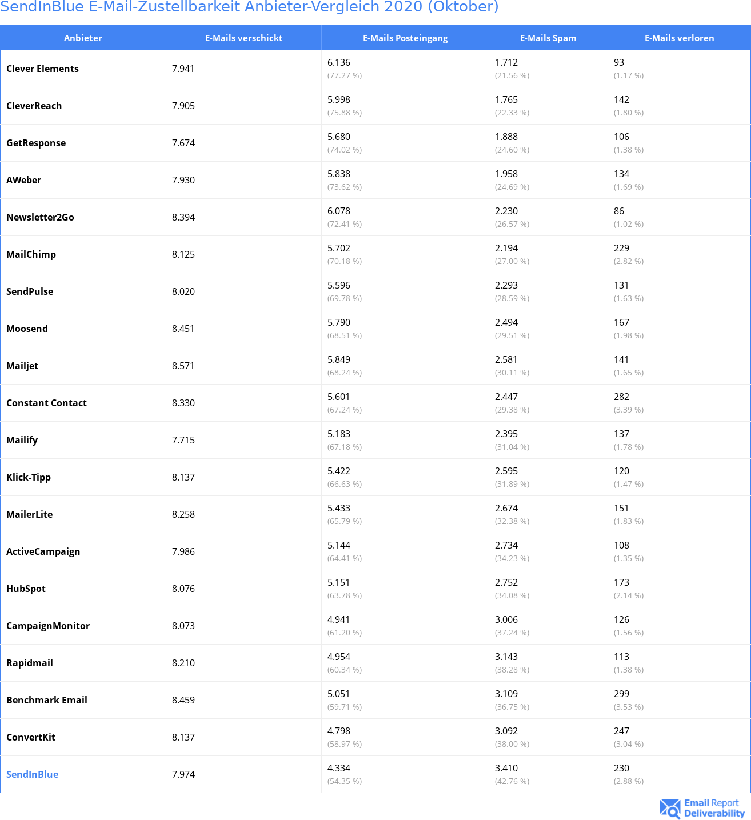This screenshot has height=820, width=751.
Task: Click the Benchmark Email row label
Action: (x=47, y=700)
